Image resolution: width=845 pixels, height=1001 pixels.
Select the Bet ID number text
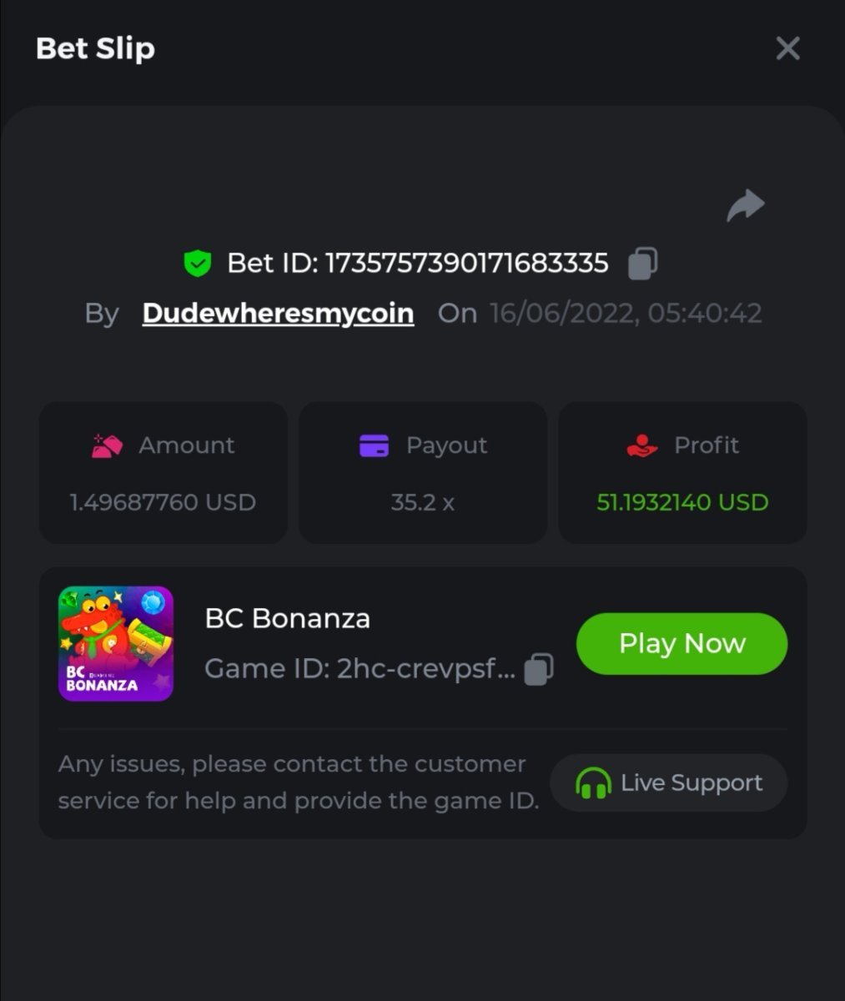[465, 264]
